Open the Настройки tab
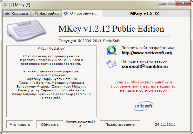 [x=46, y=14]
